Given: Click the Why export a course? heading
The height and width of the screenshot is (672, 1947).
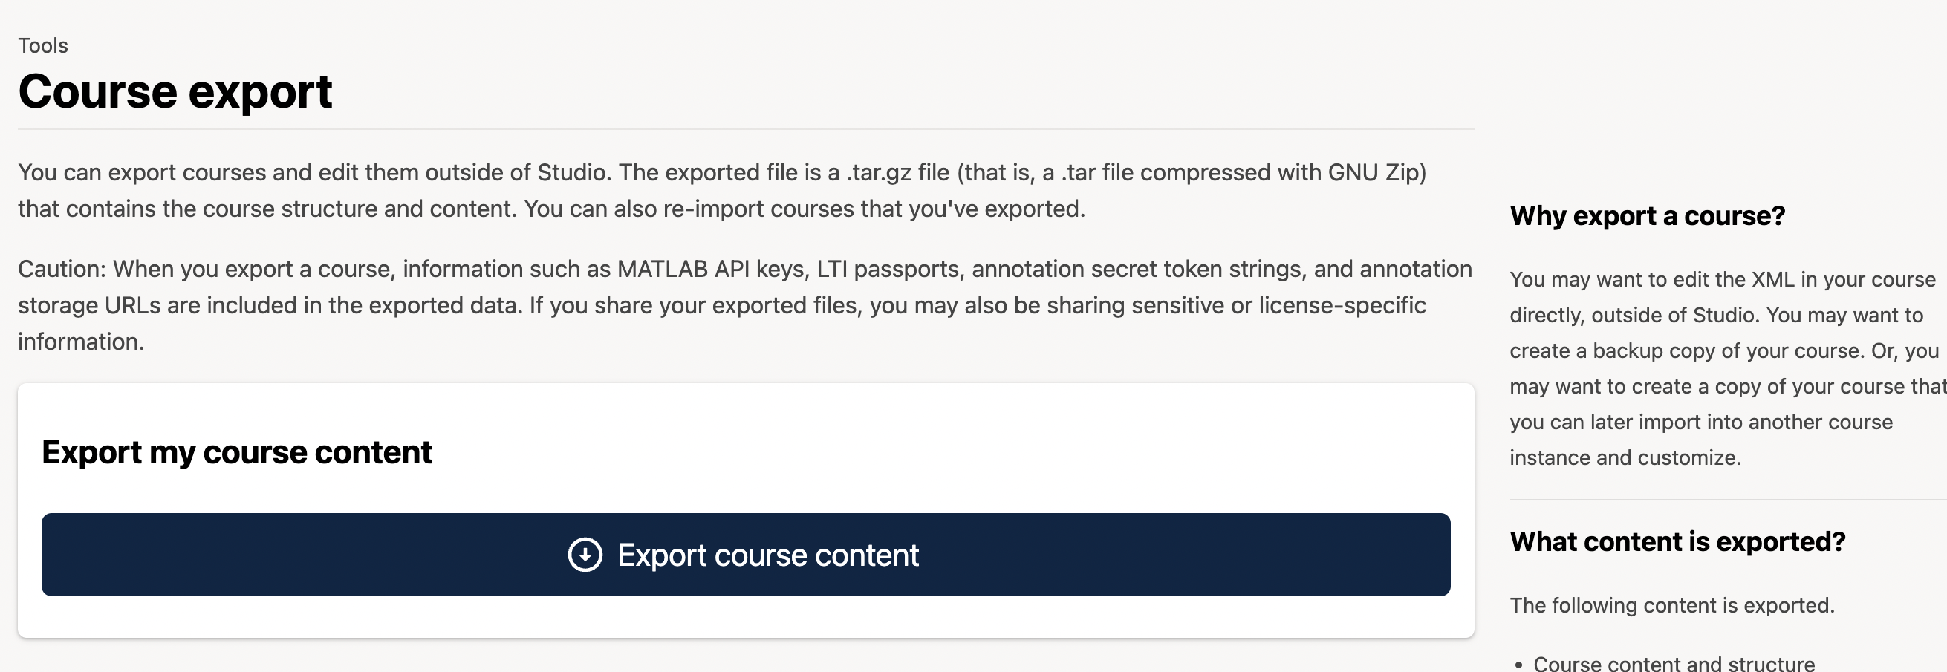Looking at the screenshot, I should click(x=1647, y=216).
